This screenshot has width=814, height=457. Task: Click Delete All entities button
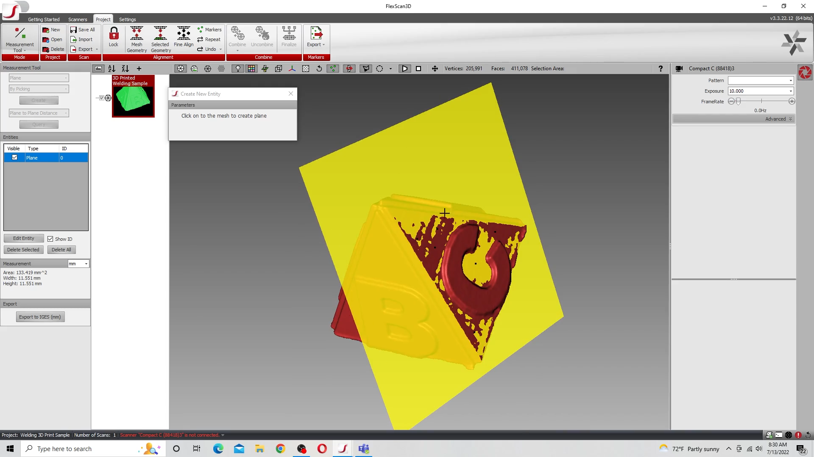[x=61, y=250]
